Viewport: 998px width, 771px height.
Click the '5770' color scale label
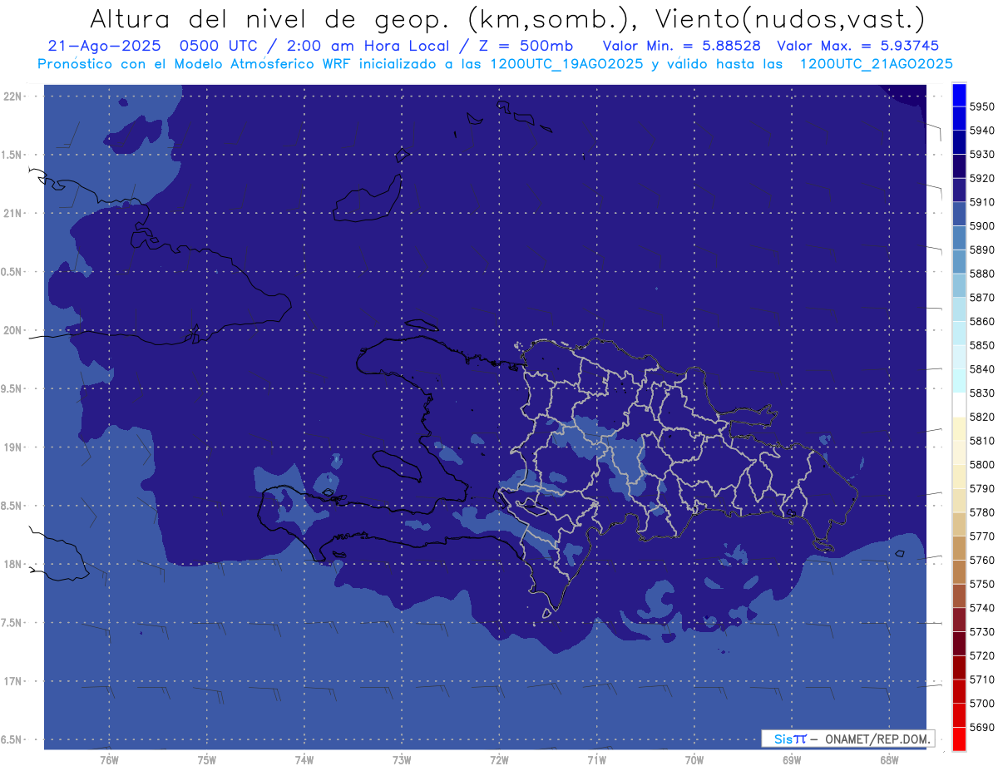coord(981,536)
